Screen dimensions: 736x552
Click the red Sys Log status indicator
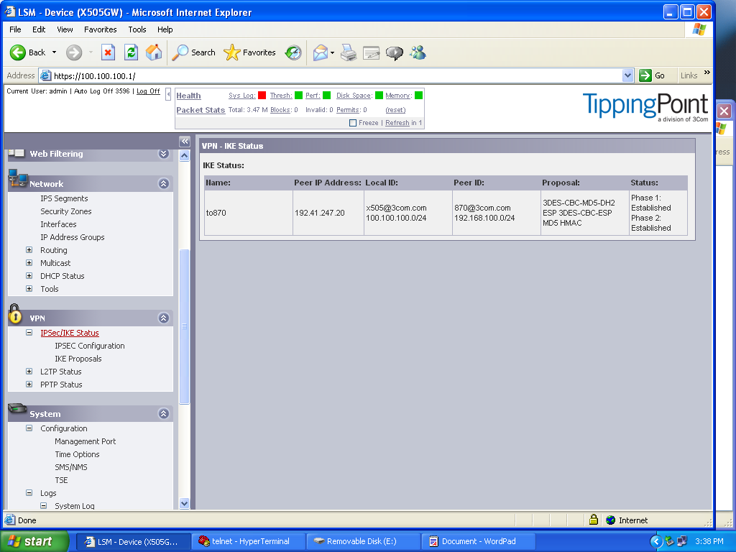(262, 96)
